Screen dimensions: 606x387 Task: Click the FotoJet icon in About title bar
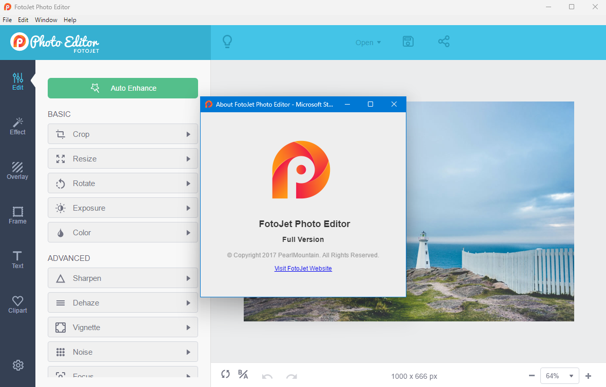[x=209, y=104]
